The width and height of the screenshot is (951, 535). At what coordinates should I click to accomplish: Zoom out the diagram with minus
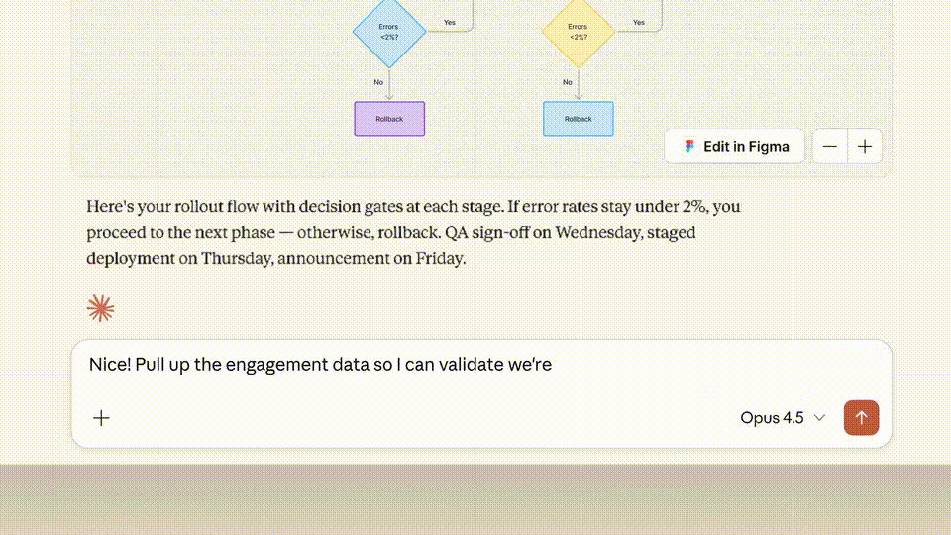pyautogui.click(x=830, y=147)
